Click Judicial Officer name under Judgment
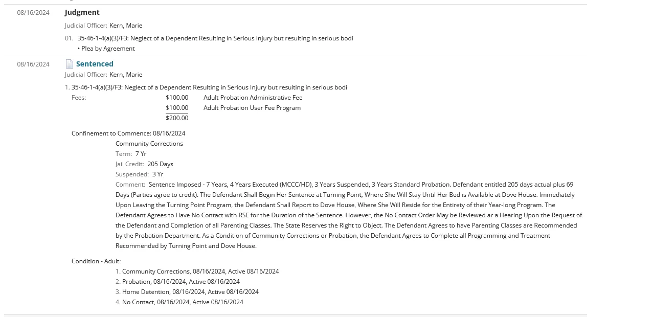The image size is (654, 317). [126, 26]
